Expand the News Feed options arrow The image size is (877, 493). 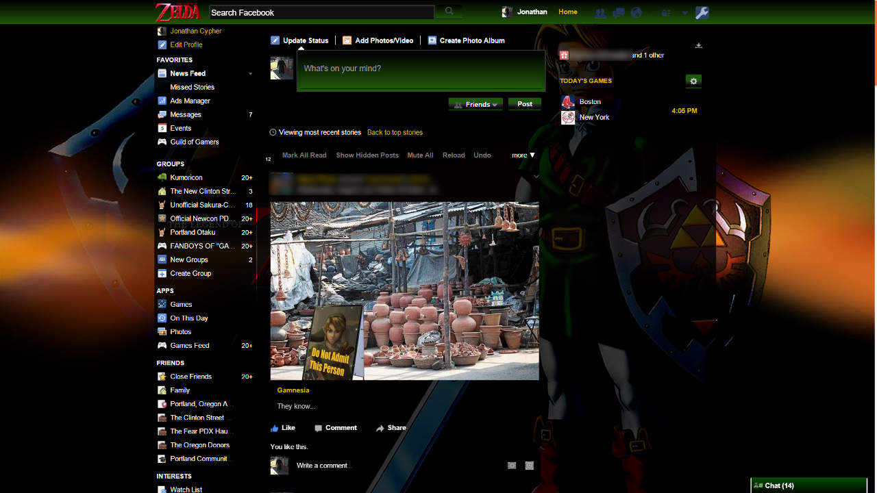point(250,74)
